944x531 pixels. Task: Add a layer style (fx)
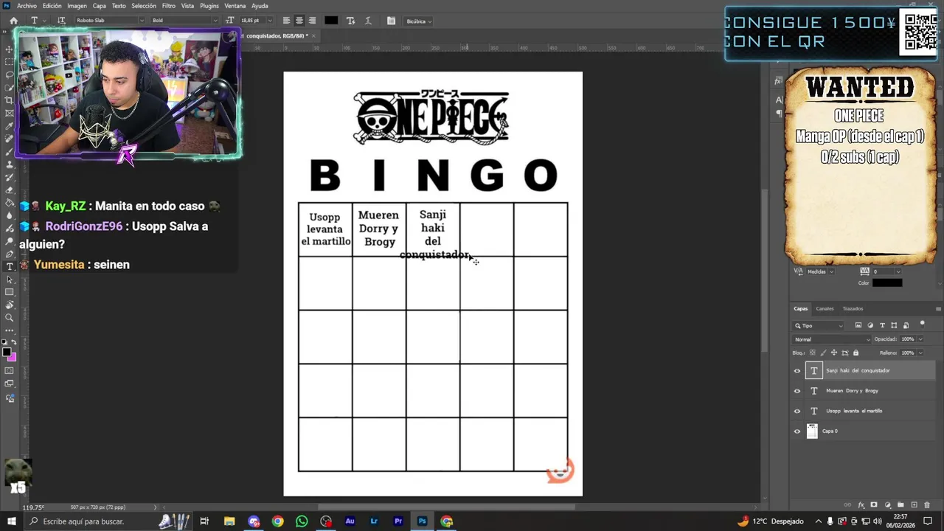pos(861,505)
